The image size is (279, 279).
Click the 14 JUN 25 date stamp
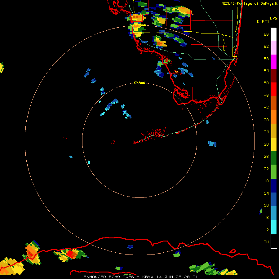click(x=169, y=277)
